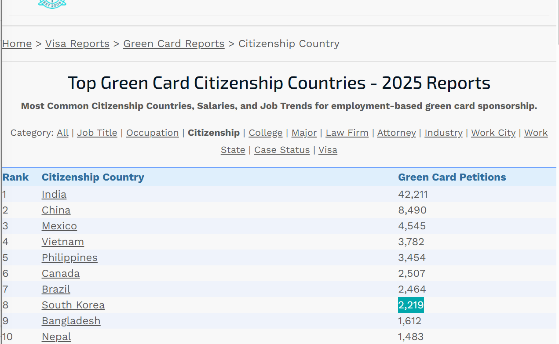Viewport: 559px width, 344px height.
Task: Switch to the Job Title category
Action: click(x=97, y=133)
